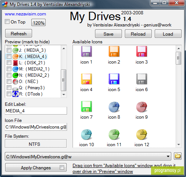Toggle the checkbox inside Apply Changes button
Viewport: 186px width, 177px height.
pyautogui.click(x=62, y=167)
